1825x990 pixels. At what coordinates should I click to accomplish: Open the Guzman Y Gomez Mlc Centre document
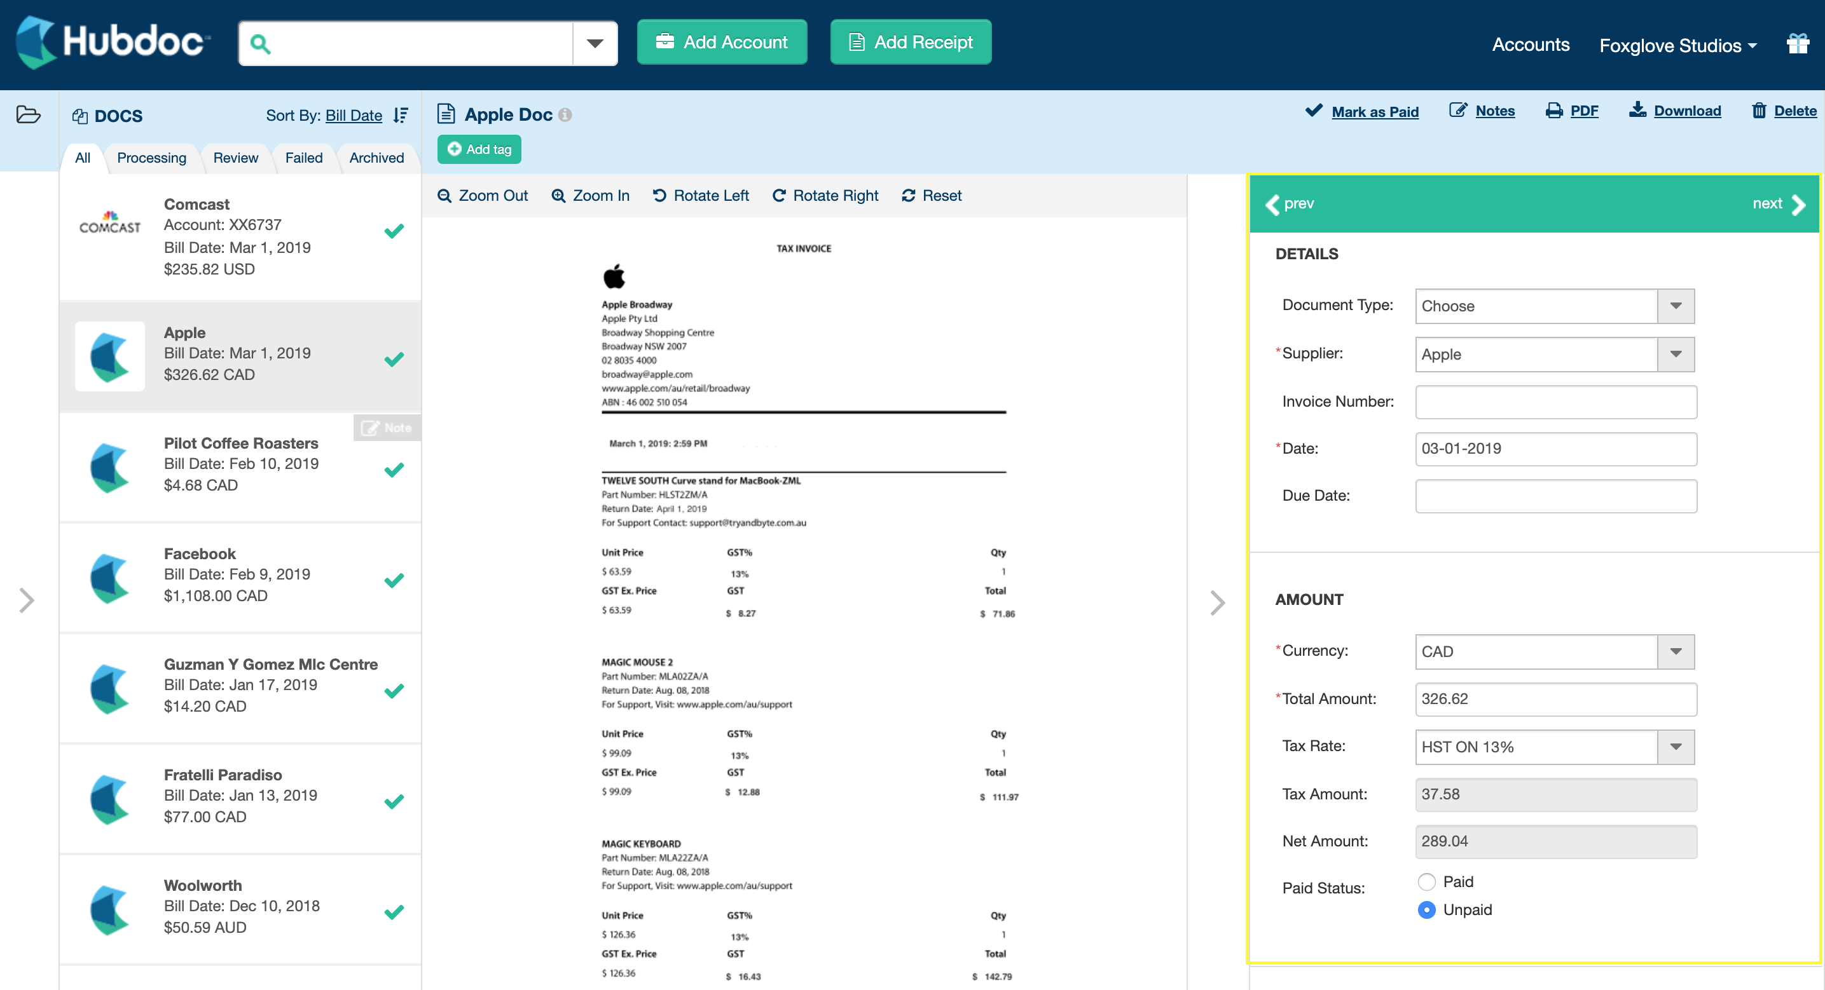click(240, 688)
